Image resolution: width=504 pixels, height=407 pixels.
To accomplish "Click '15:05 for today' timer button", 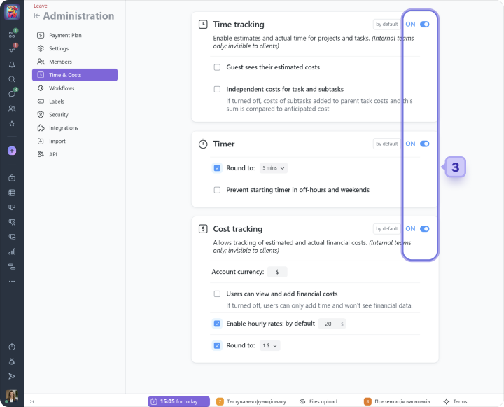I will click(x=178, y=401).
